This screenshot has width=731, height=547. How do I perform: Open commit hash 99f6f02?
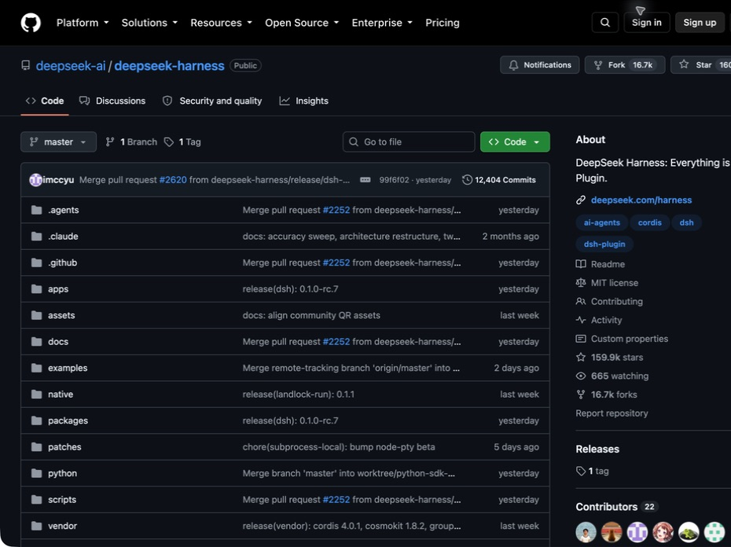click(394, 180)
